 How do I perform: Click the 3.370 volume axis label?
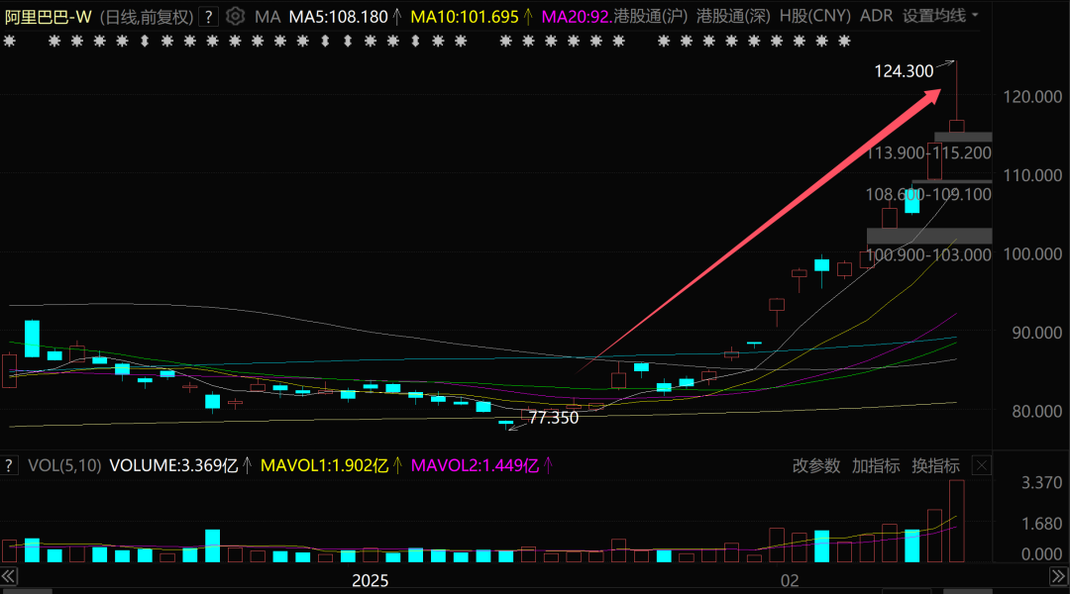click(x=1042, y=483)
